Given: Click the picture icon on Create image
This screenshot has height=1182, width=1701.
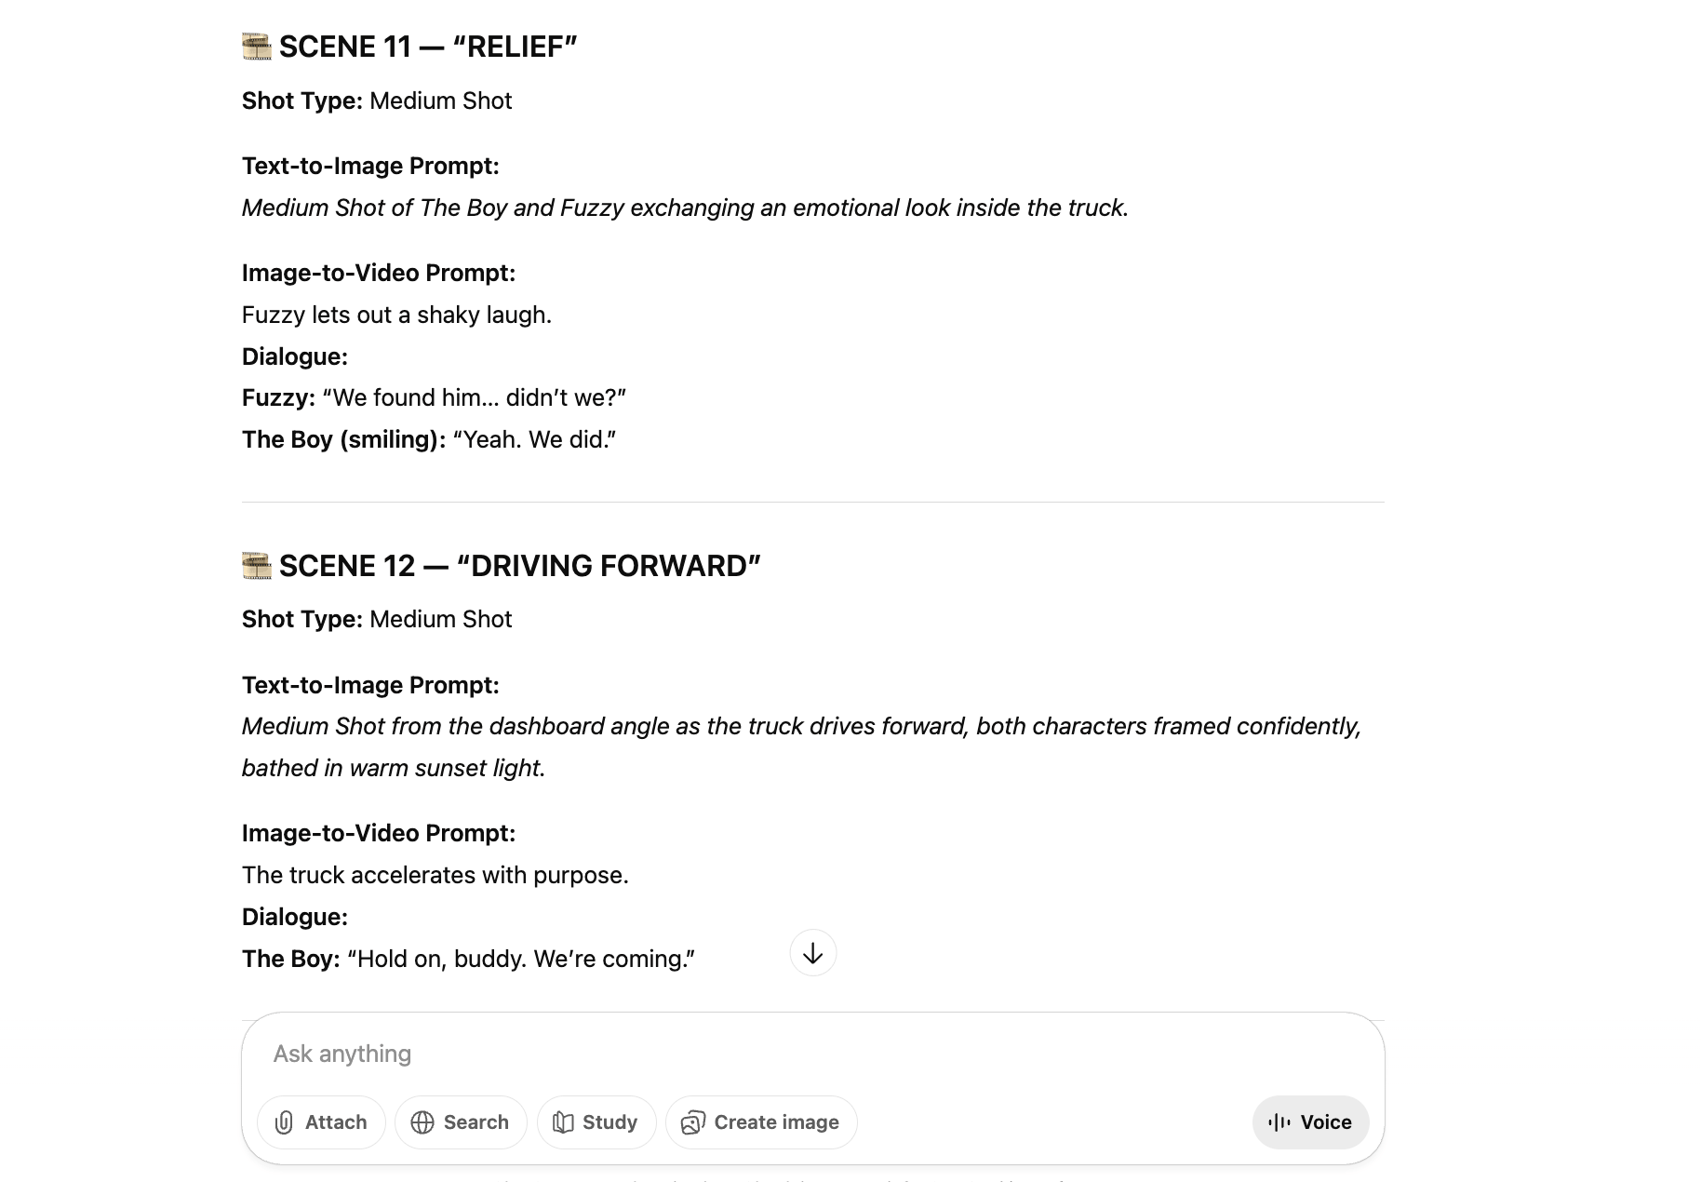Looking at the screenshot, I should tap(693, 1122).
